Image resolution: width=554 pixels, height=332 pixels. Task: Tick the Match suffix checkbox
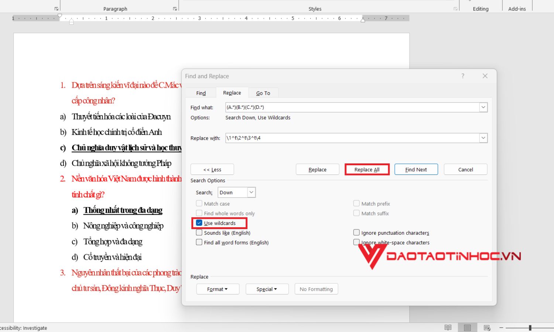pos(356,213)
